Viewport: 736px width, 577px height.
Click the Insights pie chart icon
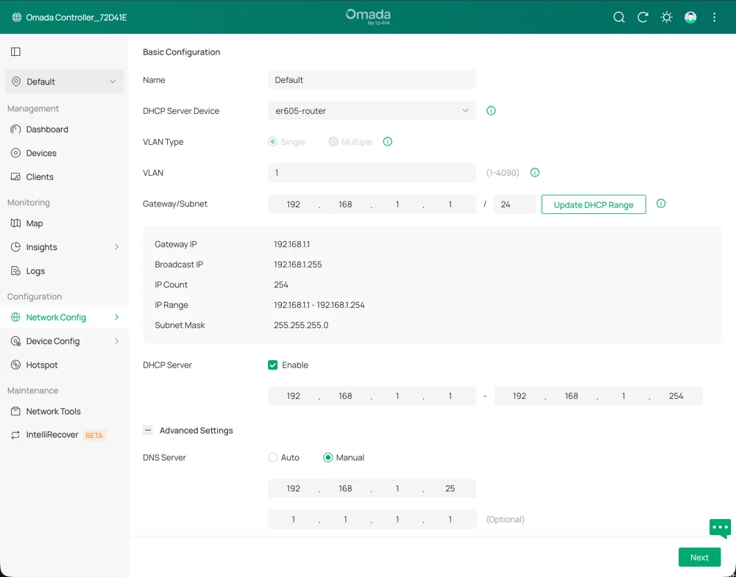(x=15, y=247)
